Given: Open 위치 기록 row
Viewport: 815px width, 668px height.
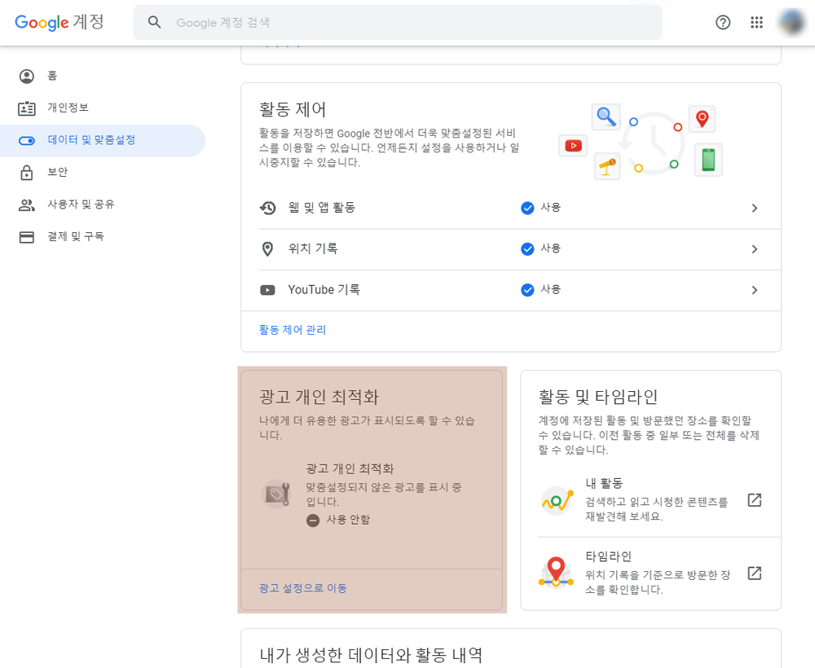Looking at the screenshot, I should coord(510,248).
